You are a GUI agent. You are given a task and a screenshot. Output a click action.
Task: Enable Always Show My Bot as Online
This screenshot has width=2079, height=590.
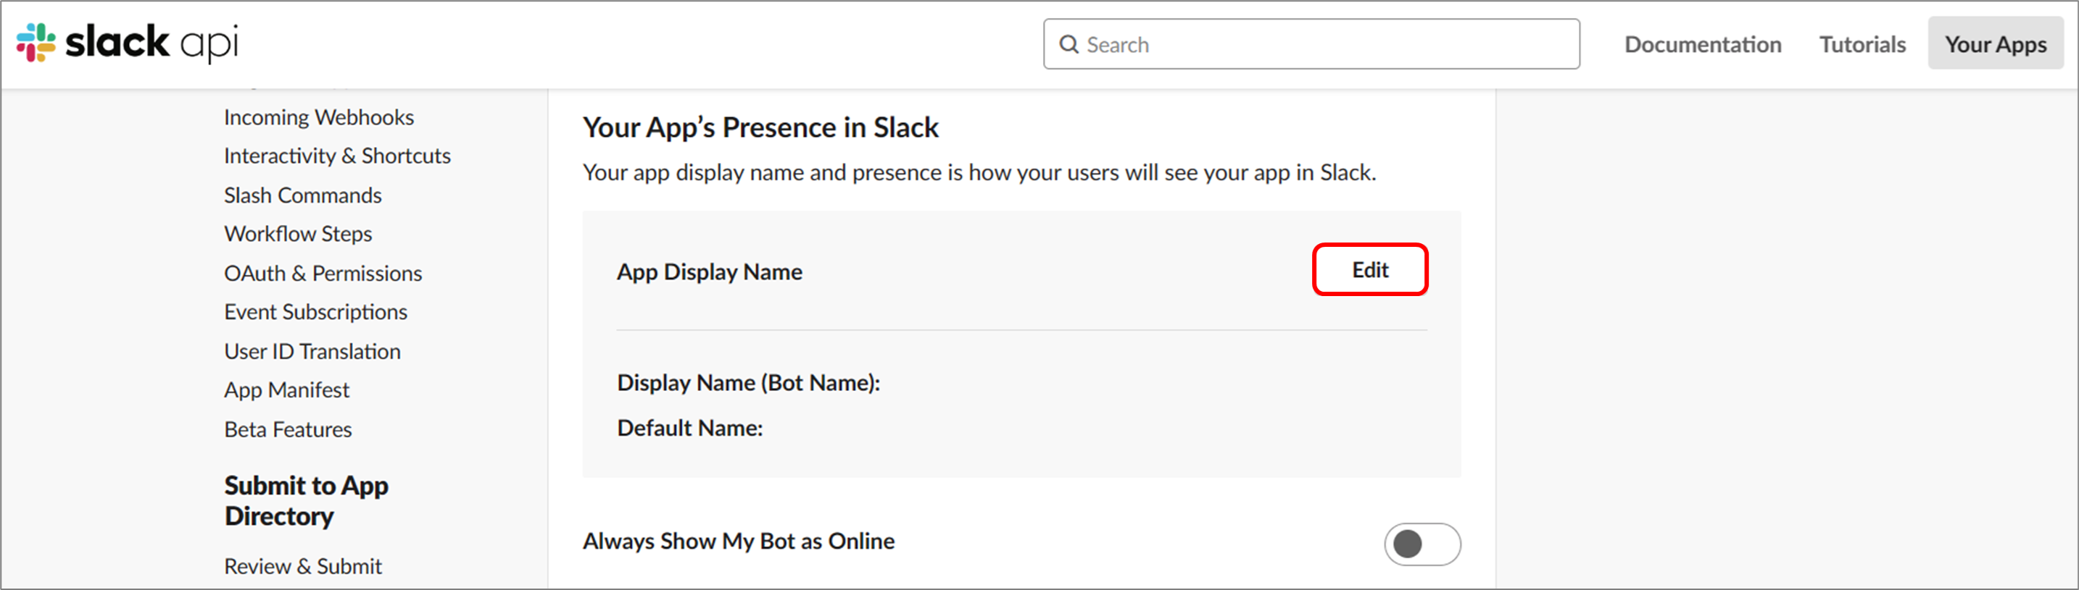point(1422,544)
